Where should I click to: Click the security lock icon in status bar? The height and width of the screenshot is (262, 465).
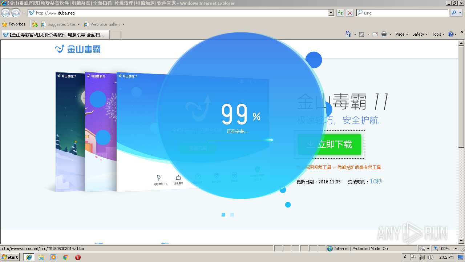tap(422, 249)
